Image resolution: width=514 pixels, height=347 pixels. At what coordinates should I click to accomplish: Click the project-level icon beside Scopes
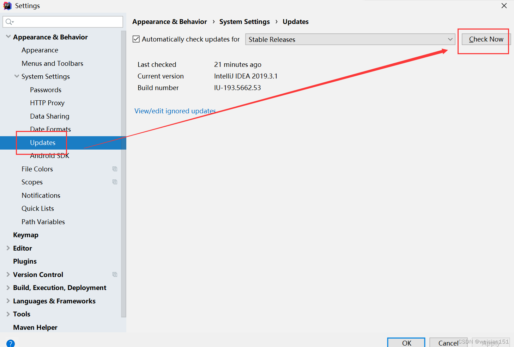pos(115,182)
